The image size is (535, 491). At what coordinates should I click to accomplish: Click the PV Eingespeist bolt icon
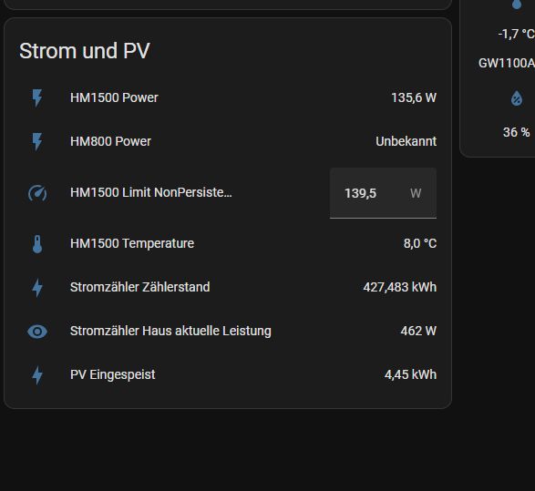tap(37, 375)
